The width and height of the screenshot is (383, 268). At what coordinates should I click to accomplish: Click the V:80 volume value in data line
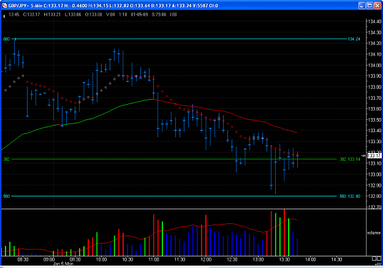pyautogui.click(x=110, y=15)
